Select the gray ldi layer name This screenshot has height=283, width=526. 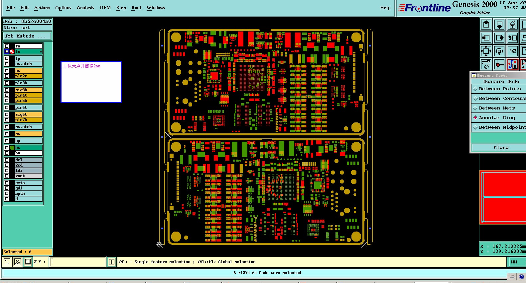point(28,171)
